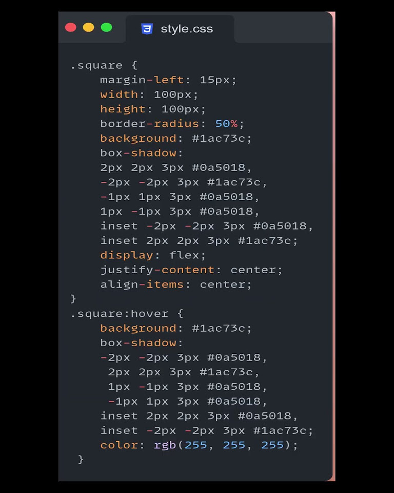Click the 50% border-radius value

[x=226, y=124]
